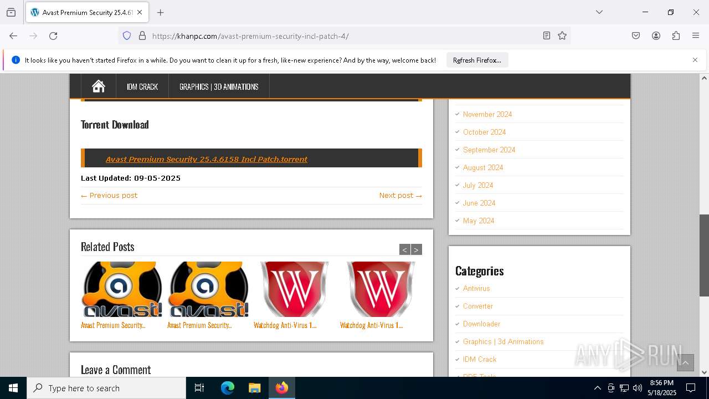Open File Explorer from taskbar

[254, 388]
